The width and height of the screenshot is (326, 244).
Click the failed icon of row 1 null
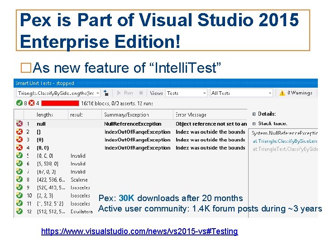pyautogui.click(x=19, y=124)
